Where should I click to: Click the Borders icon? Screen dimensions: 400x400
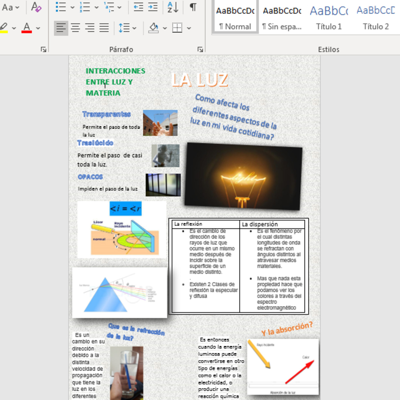177,28
